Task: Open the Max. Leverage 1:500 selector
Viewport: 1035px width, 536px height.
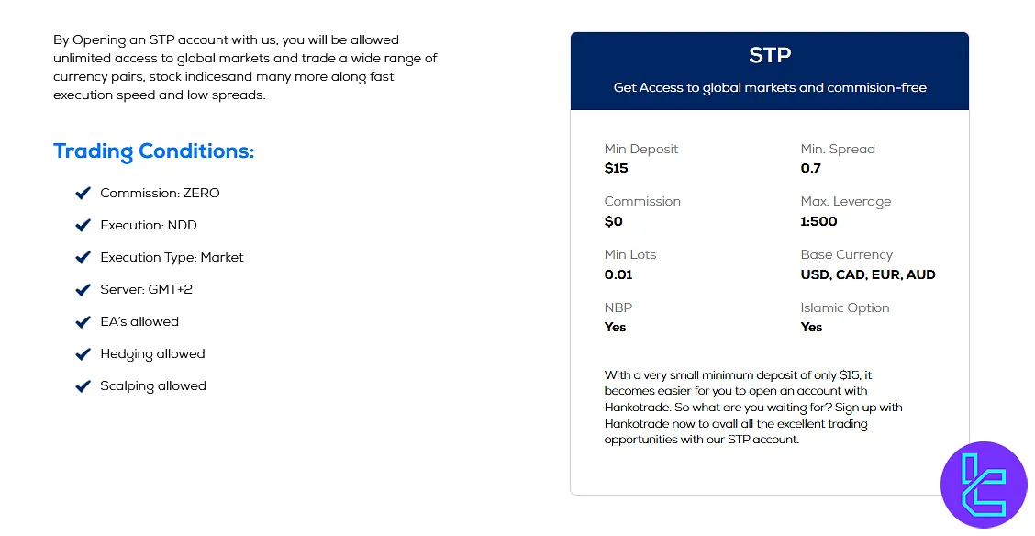Action: click(x=818, y=221)
